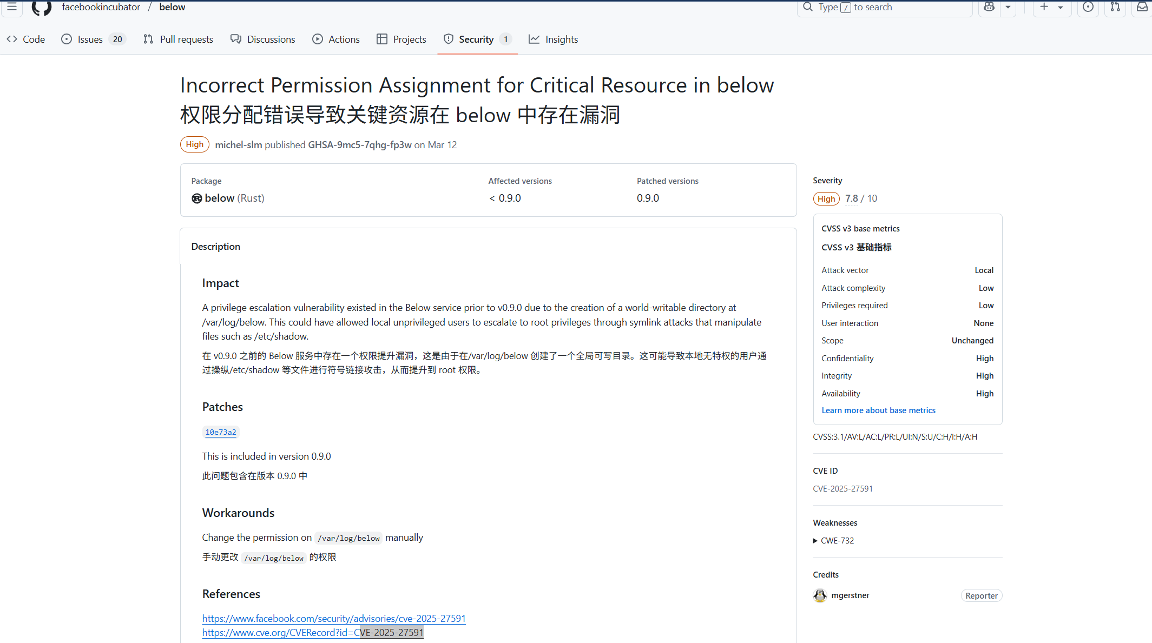Open the issues icon in header
Screen dimensions: 1152x643
tap(1088, 7)
